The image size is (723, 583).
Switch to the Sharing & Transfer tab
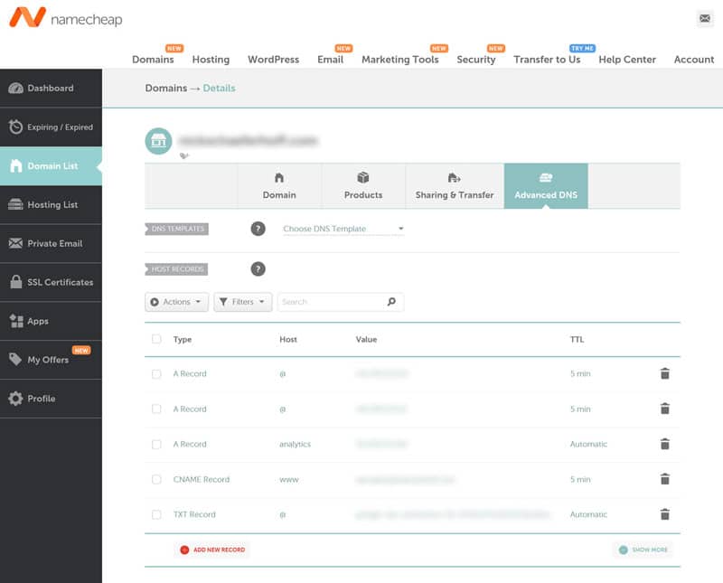click(455, 186)
